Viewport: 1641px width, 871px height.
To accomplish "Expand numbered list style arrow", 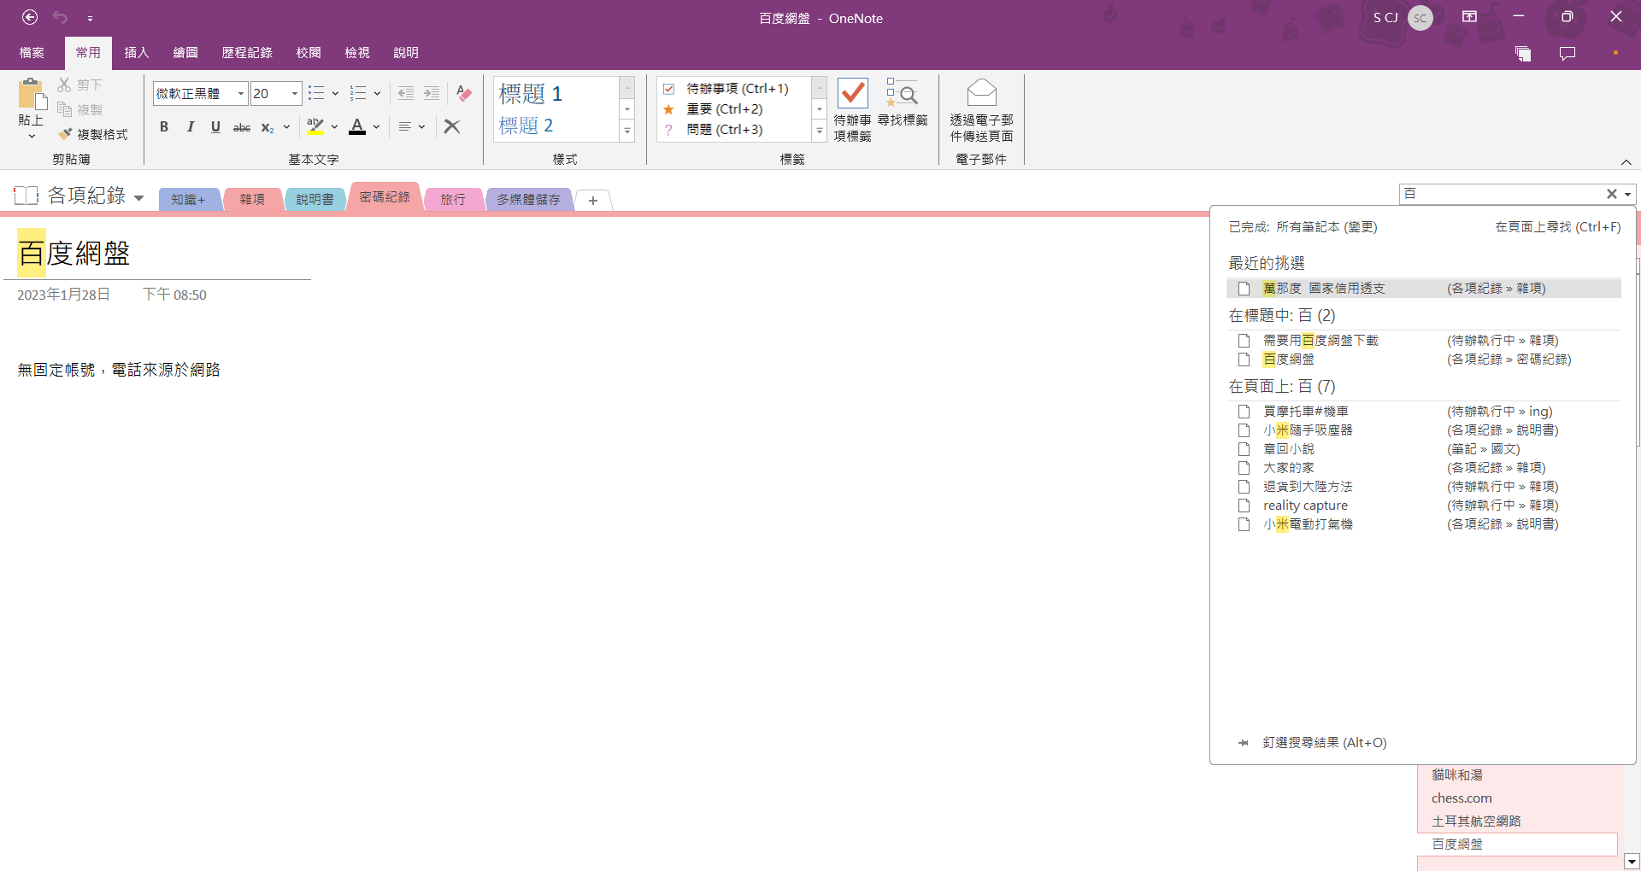I will [x=377, y=93].
